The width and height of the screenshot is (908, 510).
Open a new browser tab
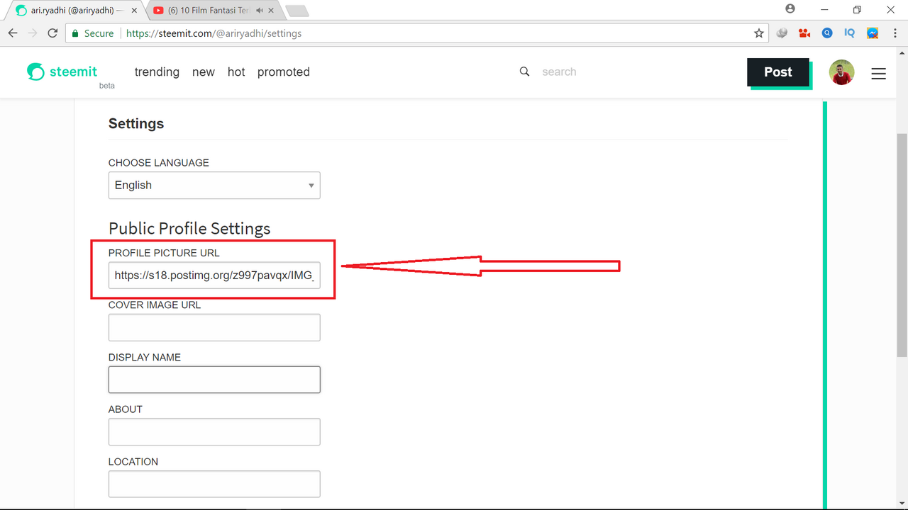coord(297,11)
